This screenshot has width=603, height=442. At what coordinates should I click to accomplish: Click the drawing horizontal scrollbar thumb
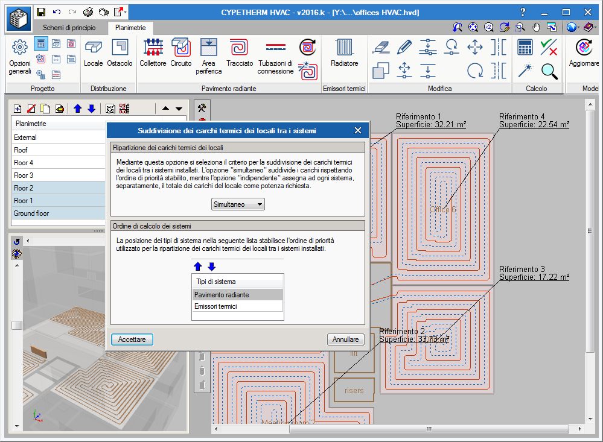(x=429, y=429)
